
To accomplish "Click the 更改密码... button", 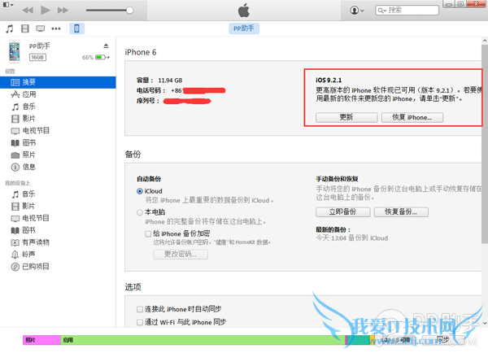I will (x=181, y=255).
